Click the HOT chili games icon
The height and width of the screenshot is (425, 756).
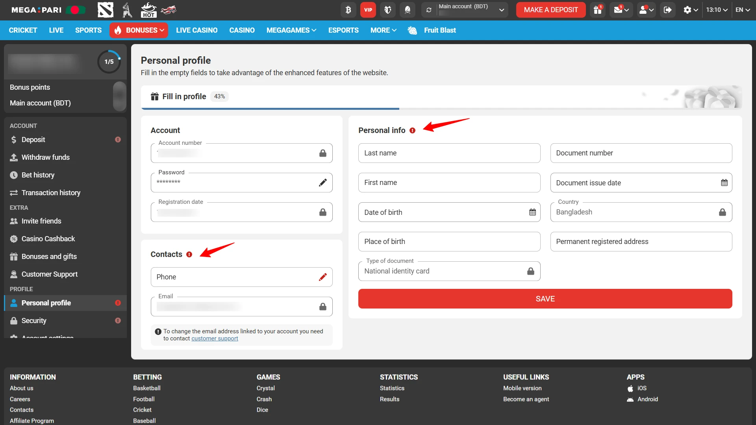[148, 10]
